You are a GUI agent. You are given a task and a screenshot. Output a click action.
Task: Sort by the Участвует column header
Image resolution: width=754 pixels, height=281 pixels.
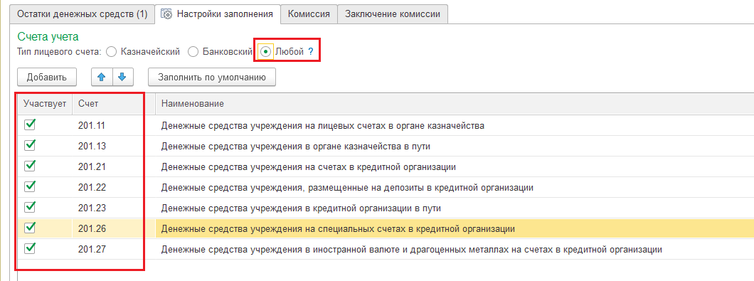(x=45, y=104)
